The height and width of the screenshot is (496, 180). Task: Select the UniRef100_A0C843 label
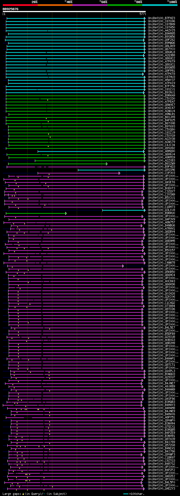[161, 281]
